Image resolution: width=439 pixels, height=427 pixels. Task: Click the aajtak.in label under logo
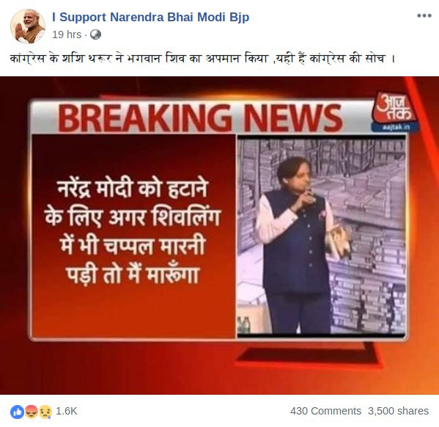pos(395,127)
